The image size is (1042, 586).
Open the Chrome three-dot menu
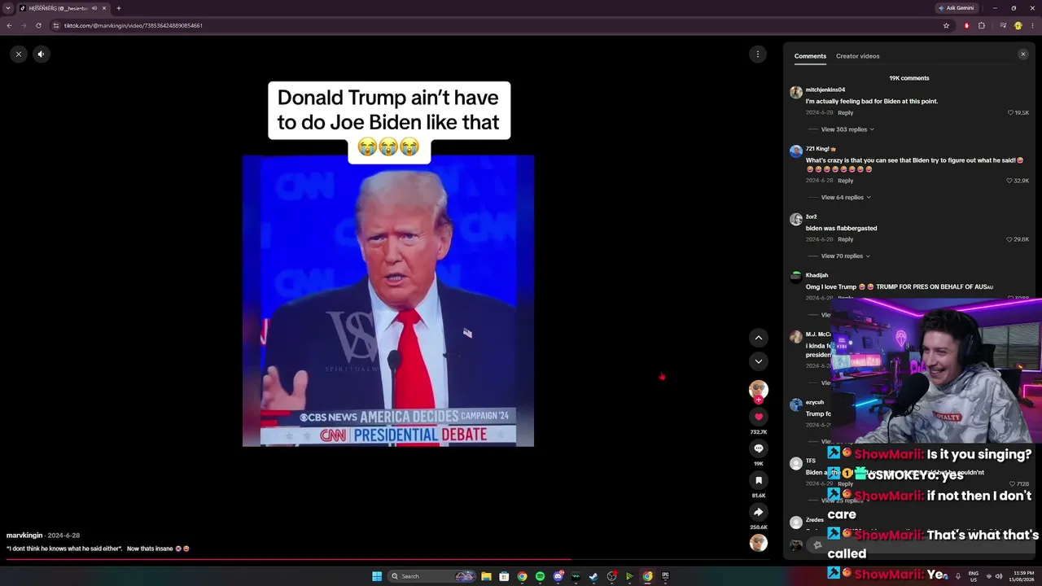[x=1032, y=25]
